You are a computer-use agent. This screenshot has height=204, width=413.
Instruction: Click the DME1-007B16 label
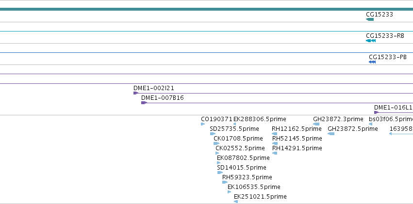point(163,98)
